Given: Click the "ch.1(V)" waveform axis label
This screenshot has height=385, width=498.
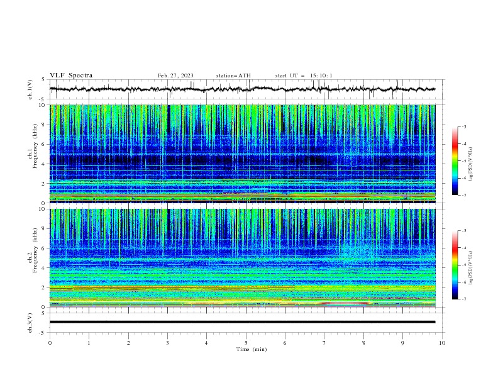Looking at the screenshot, I should (x=30, y=89).
